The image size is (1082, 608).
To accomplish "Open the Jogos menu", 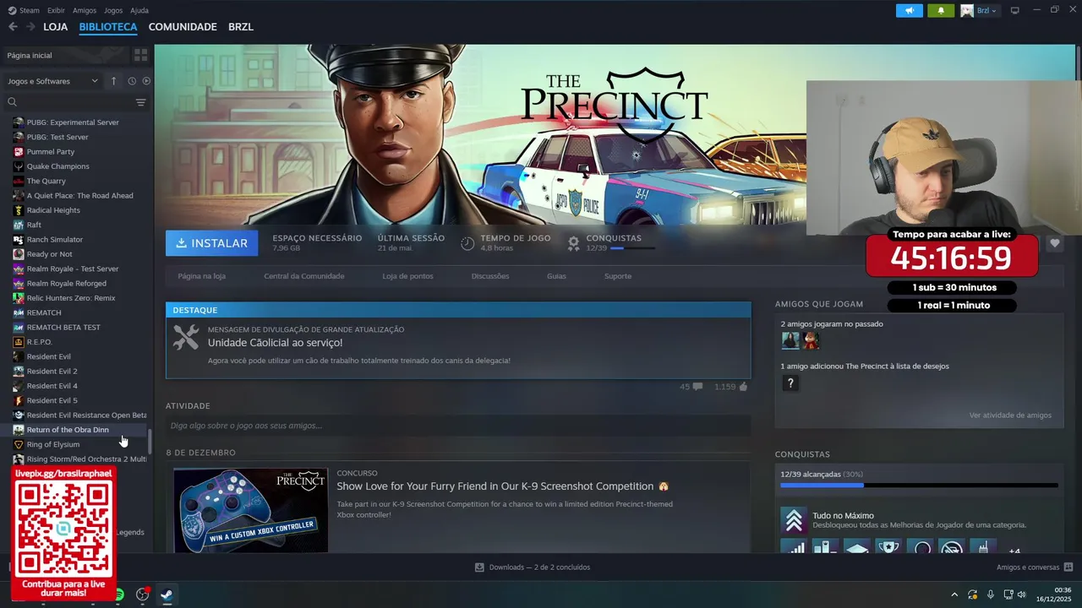I will point(113,10).
